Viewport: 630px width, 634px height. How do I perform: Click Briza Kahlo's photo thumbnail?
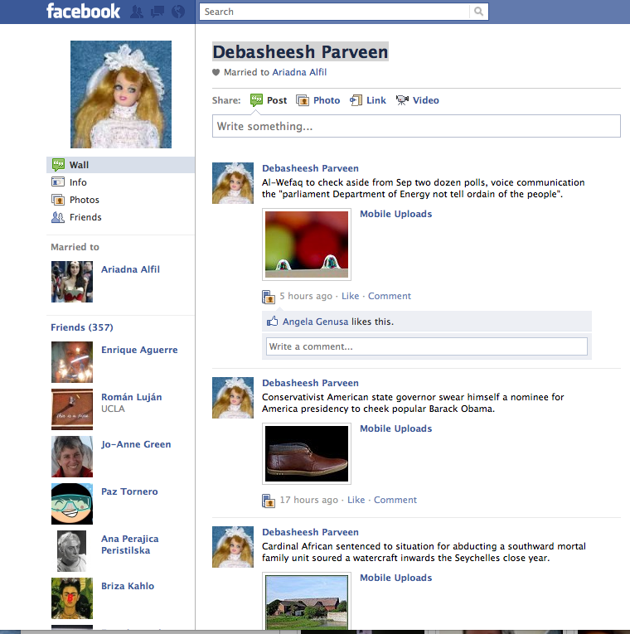pos(72,599)
